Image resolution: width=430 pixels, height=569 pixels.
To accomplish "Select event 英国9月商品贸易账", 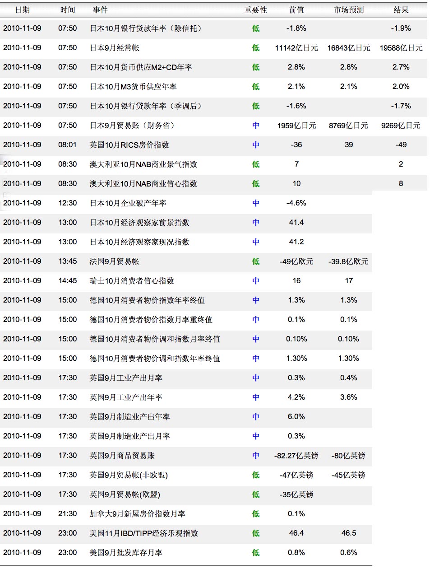I will (x=122, y=456).
